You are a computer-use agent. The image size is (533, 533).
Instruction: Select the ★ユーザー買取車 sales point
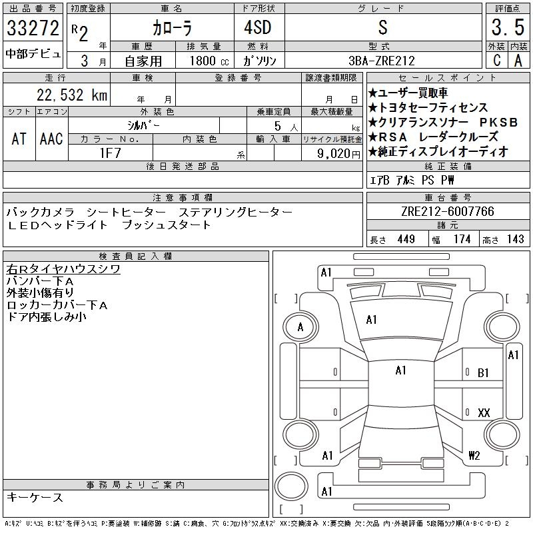tap(408, 93)
